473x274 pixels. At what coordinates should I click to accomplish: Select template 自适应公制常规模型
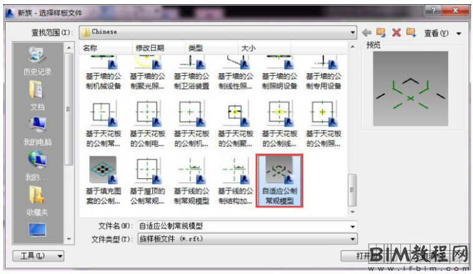point(280,181)
